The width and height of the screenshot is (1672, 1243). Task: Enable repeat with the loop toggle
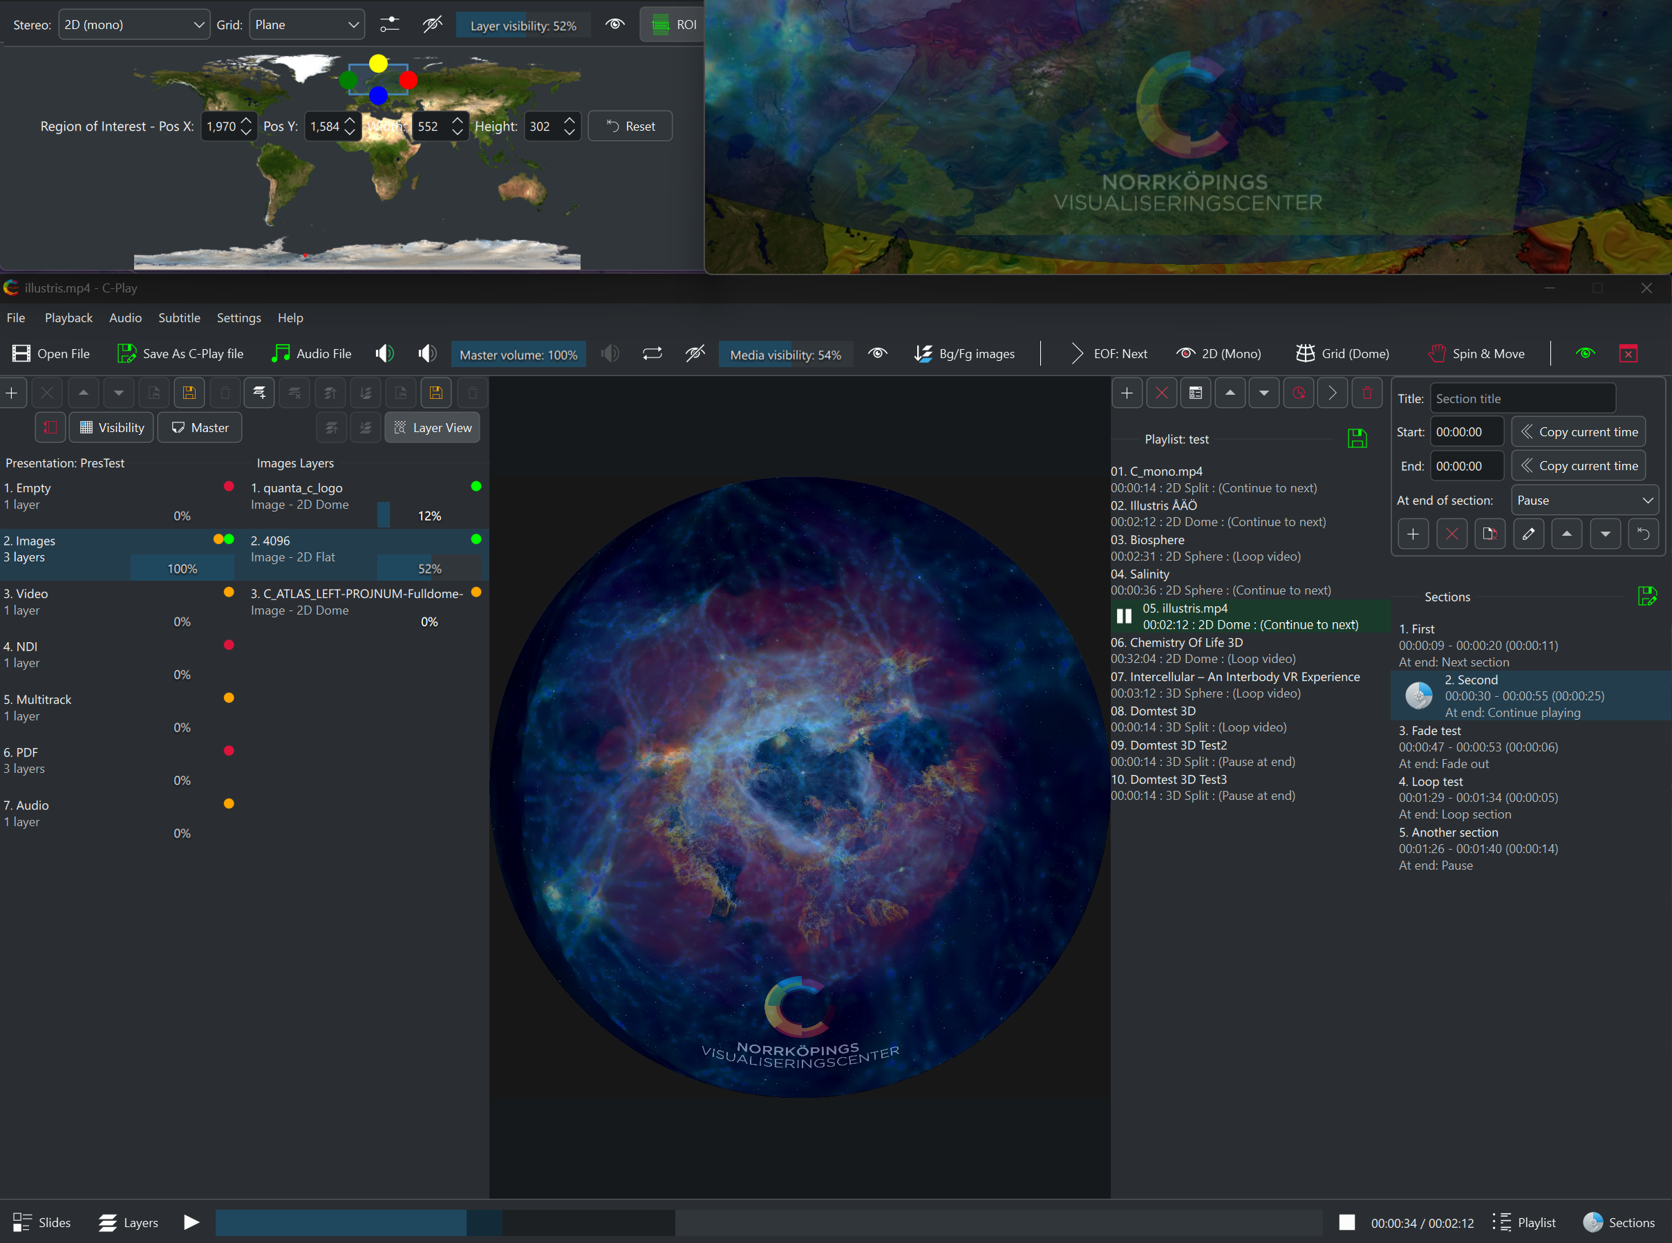[x=651, y=353]
